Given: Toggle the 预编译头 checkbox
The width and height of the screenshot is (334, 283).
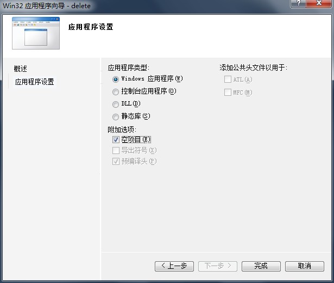Looking at the screenshot, I should pyautogui.click(x=116, y=161).
